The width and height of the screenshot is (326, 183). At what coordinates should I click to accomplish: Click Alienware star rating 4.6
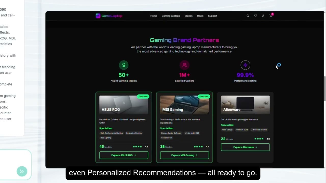[262, 139]
